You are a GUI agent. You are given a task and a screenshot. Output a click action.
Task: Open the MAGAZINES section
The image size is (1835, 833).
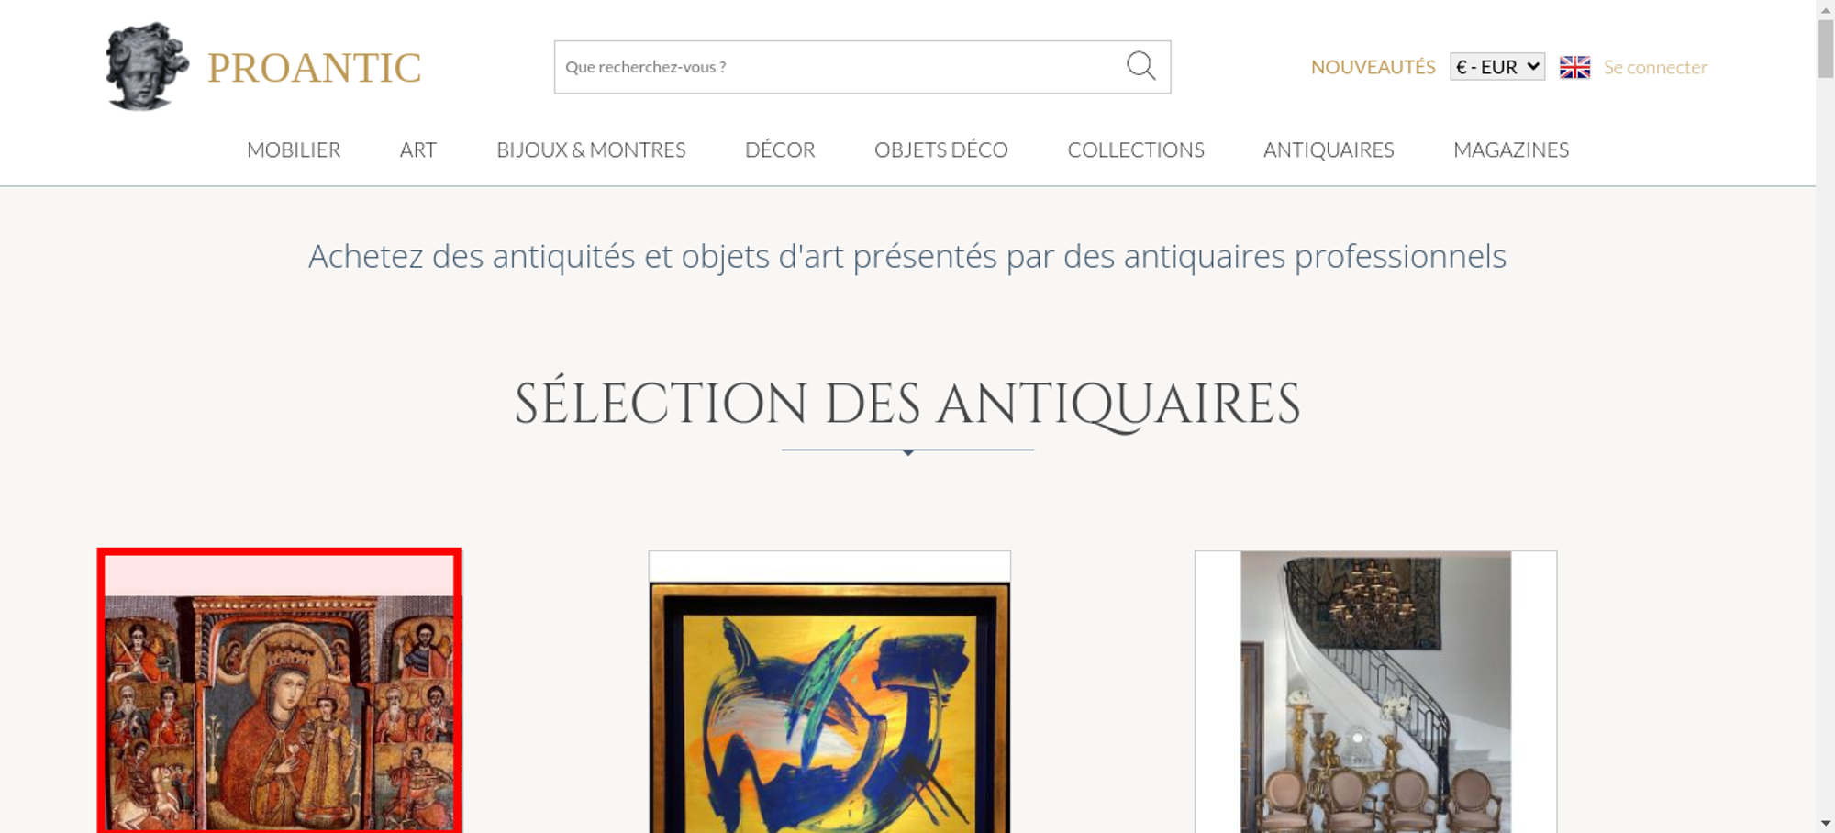1511,150
